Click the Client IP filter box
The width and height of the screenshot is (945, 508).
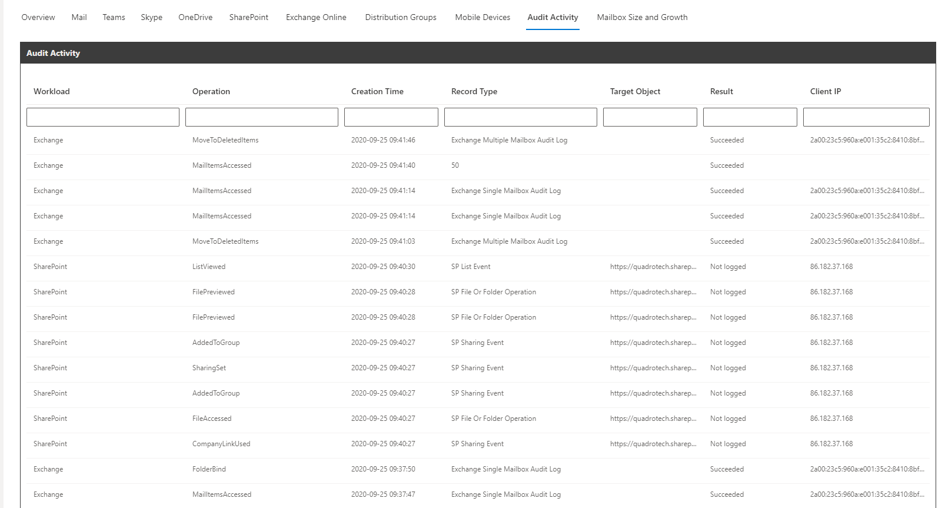866,117
